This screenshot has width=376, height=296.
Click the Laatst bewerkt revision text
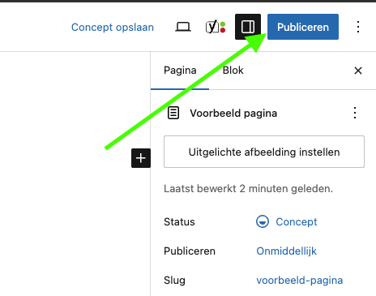tap(248, 188)
